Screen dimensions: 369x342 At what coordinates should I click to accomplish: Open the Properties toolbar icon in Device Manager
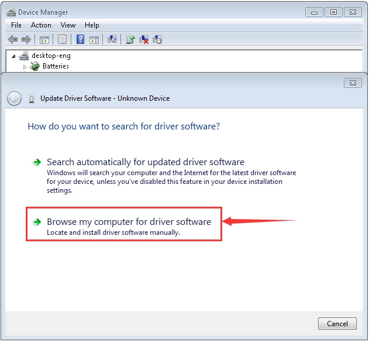(62, 39)
